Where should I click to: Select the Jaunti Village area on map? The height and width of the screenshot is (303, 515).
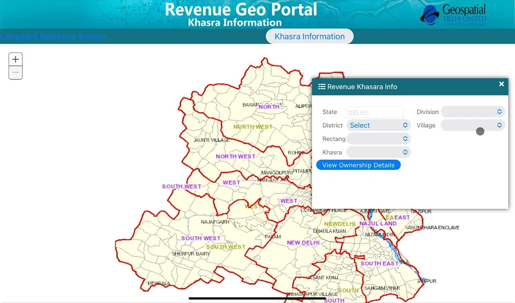(212, 140)
